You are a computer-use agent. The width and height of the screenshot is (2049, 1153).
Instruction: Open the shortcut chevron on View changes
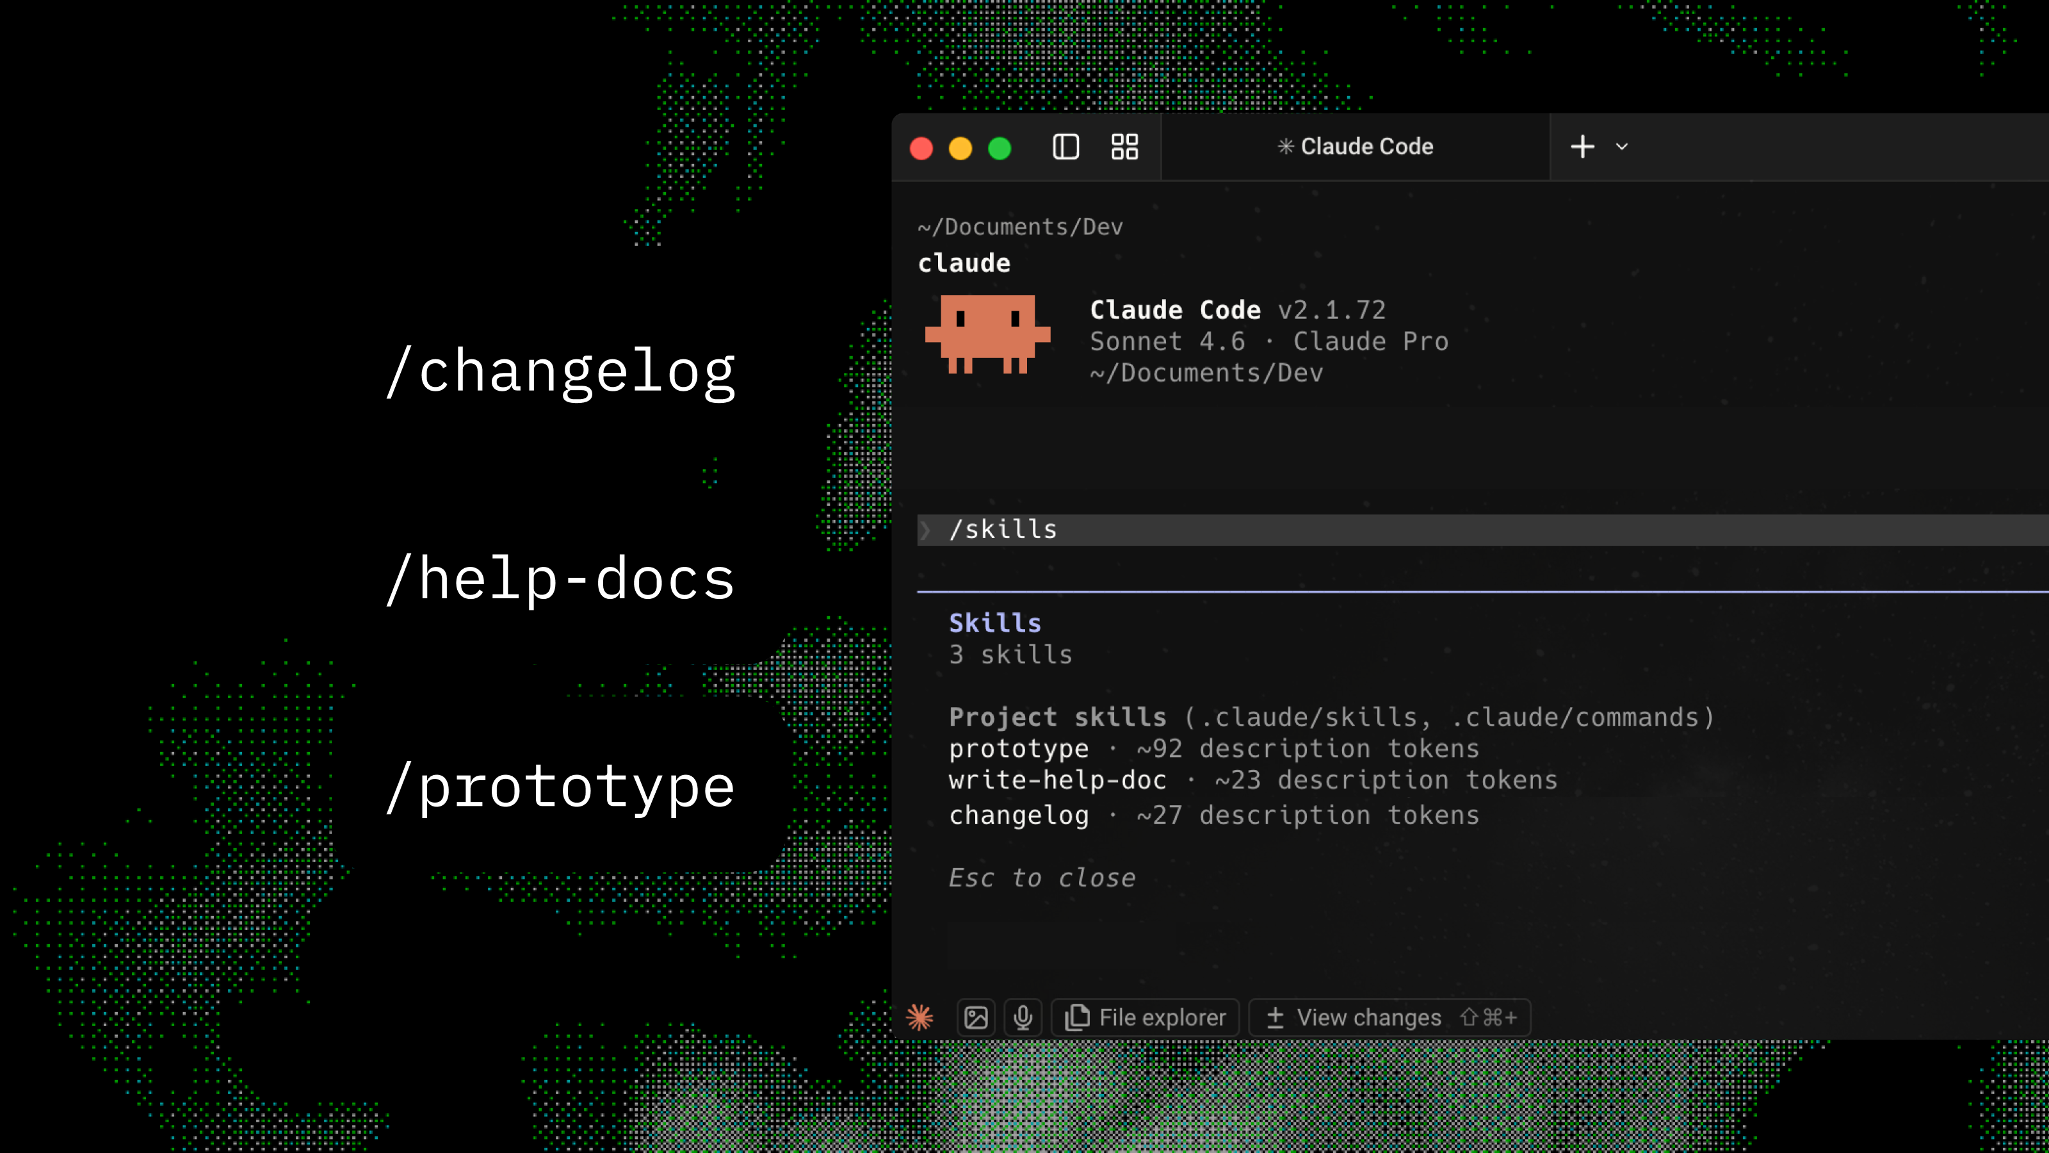coord(1488,1017)
